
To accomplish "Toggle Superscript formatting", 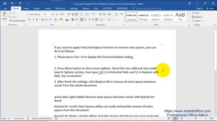I will point(51,20).
